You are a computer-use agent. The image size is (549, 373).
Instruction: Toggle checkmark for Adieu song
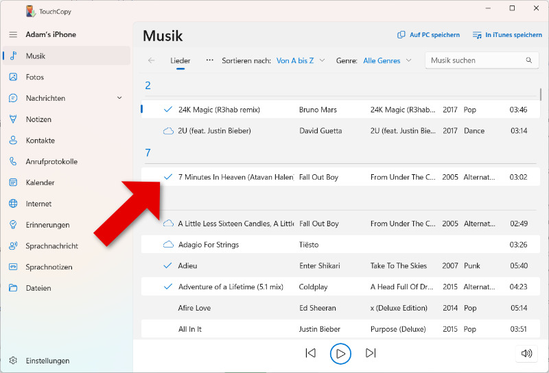point(168,265)
